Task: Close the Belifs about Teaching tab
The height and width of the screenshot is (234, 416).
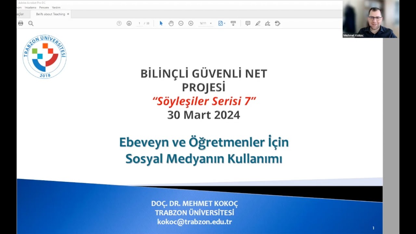Action: [68, 14]
